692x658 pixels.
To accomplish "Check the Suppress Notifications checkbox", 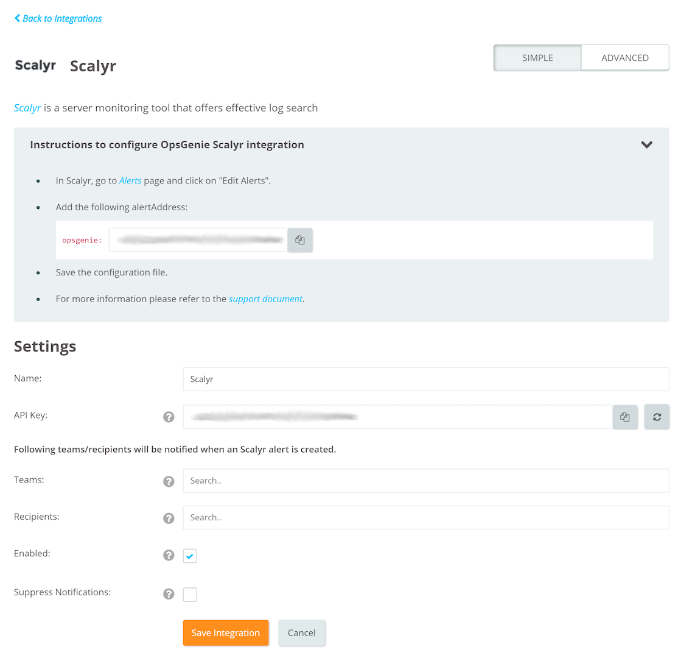I will pos(190,595).
